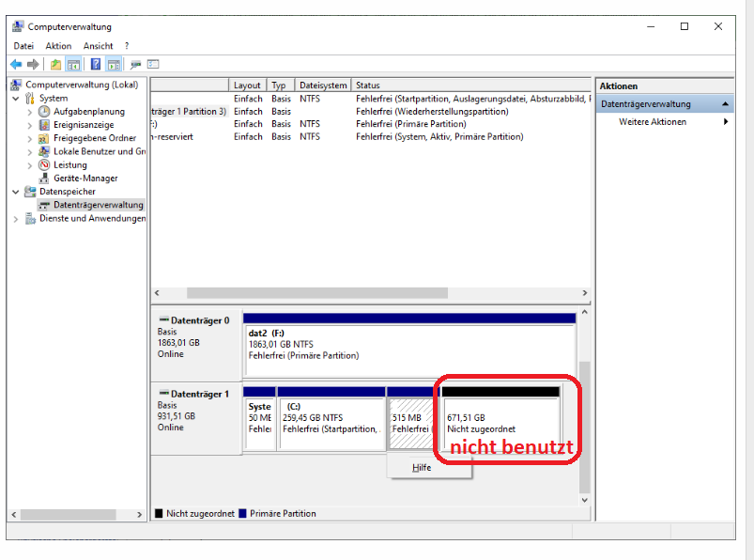Click the Computerverwaltung (Lokal) root icon

tap(16, 85)
